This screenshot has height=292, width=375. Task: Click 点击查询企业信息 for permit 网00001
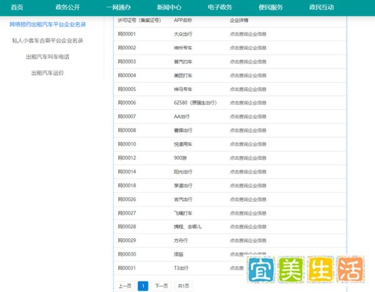[248, 34]
